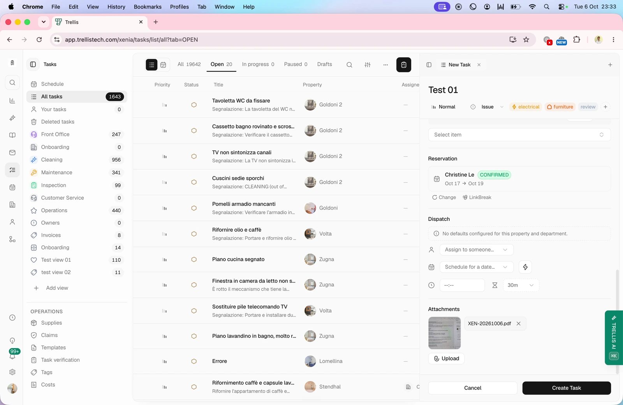Image resolution: width=623 pixels, height=405 pixels.
Task: Click the lightning bolt button beside Schedule
Action: [x=525, y=267]
